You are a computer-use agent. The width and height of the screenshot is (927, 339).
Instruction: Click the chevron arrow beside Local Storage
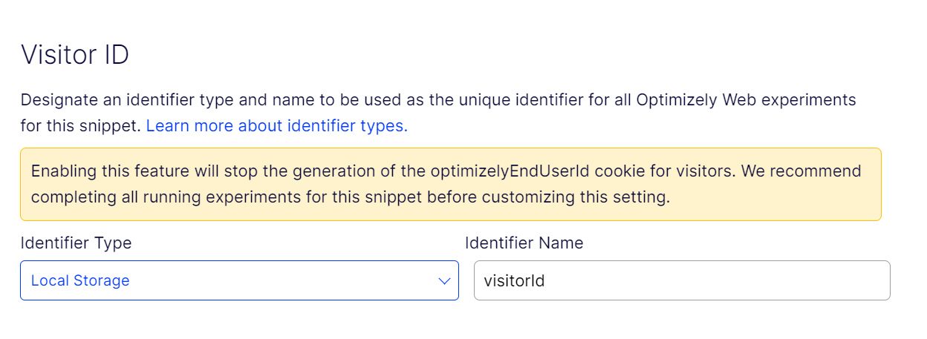[444, 281]
